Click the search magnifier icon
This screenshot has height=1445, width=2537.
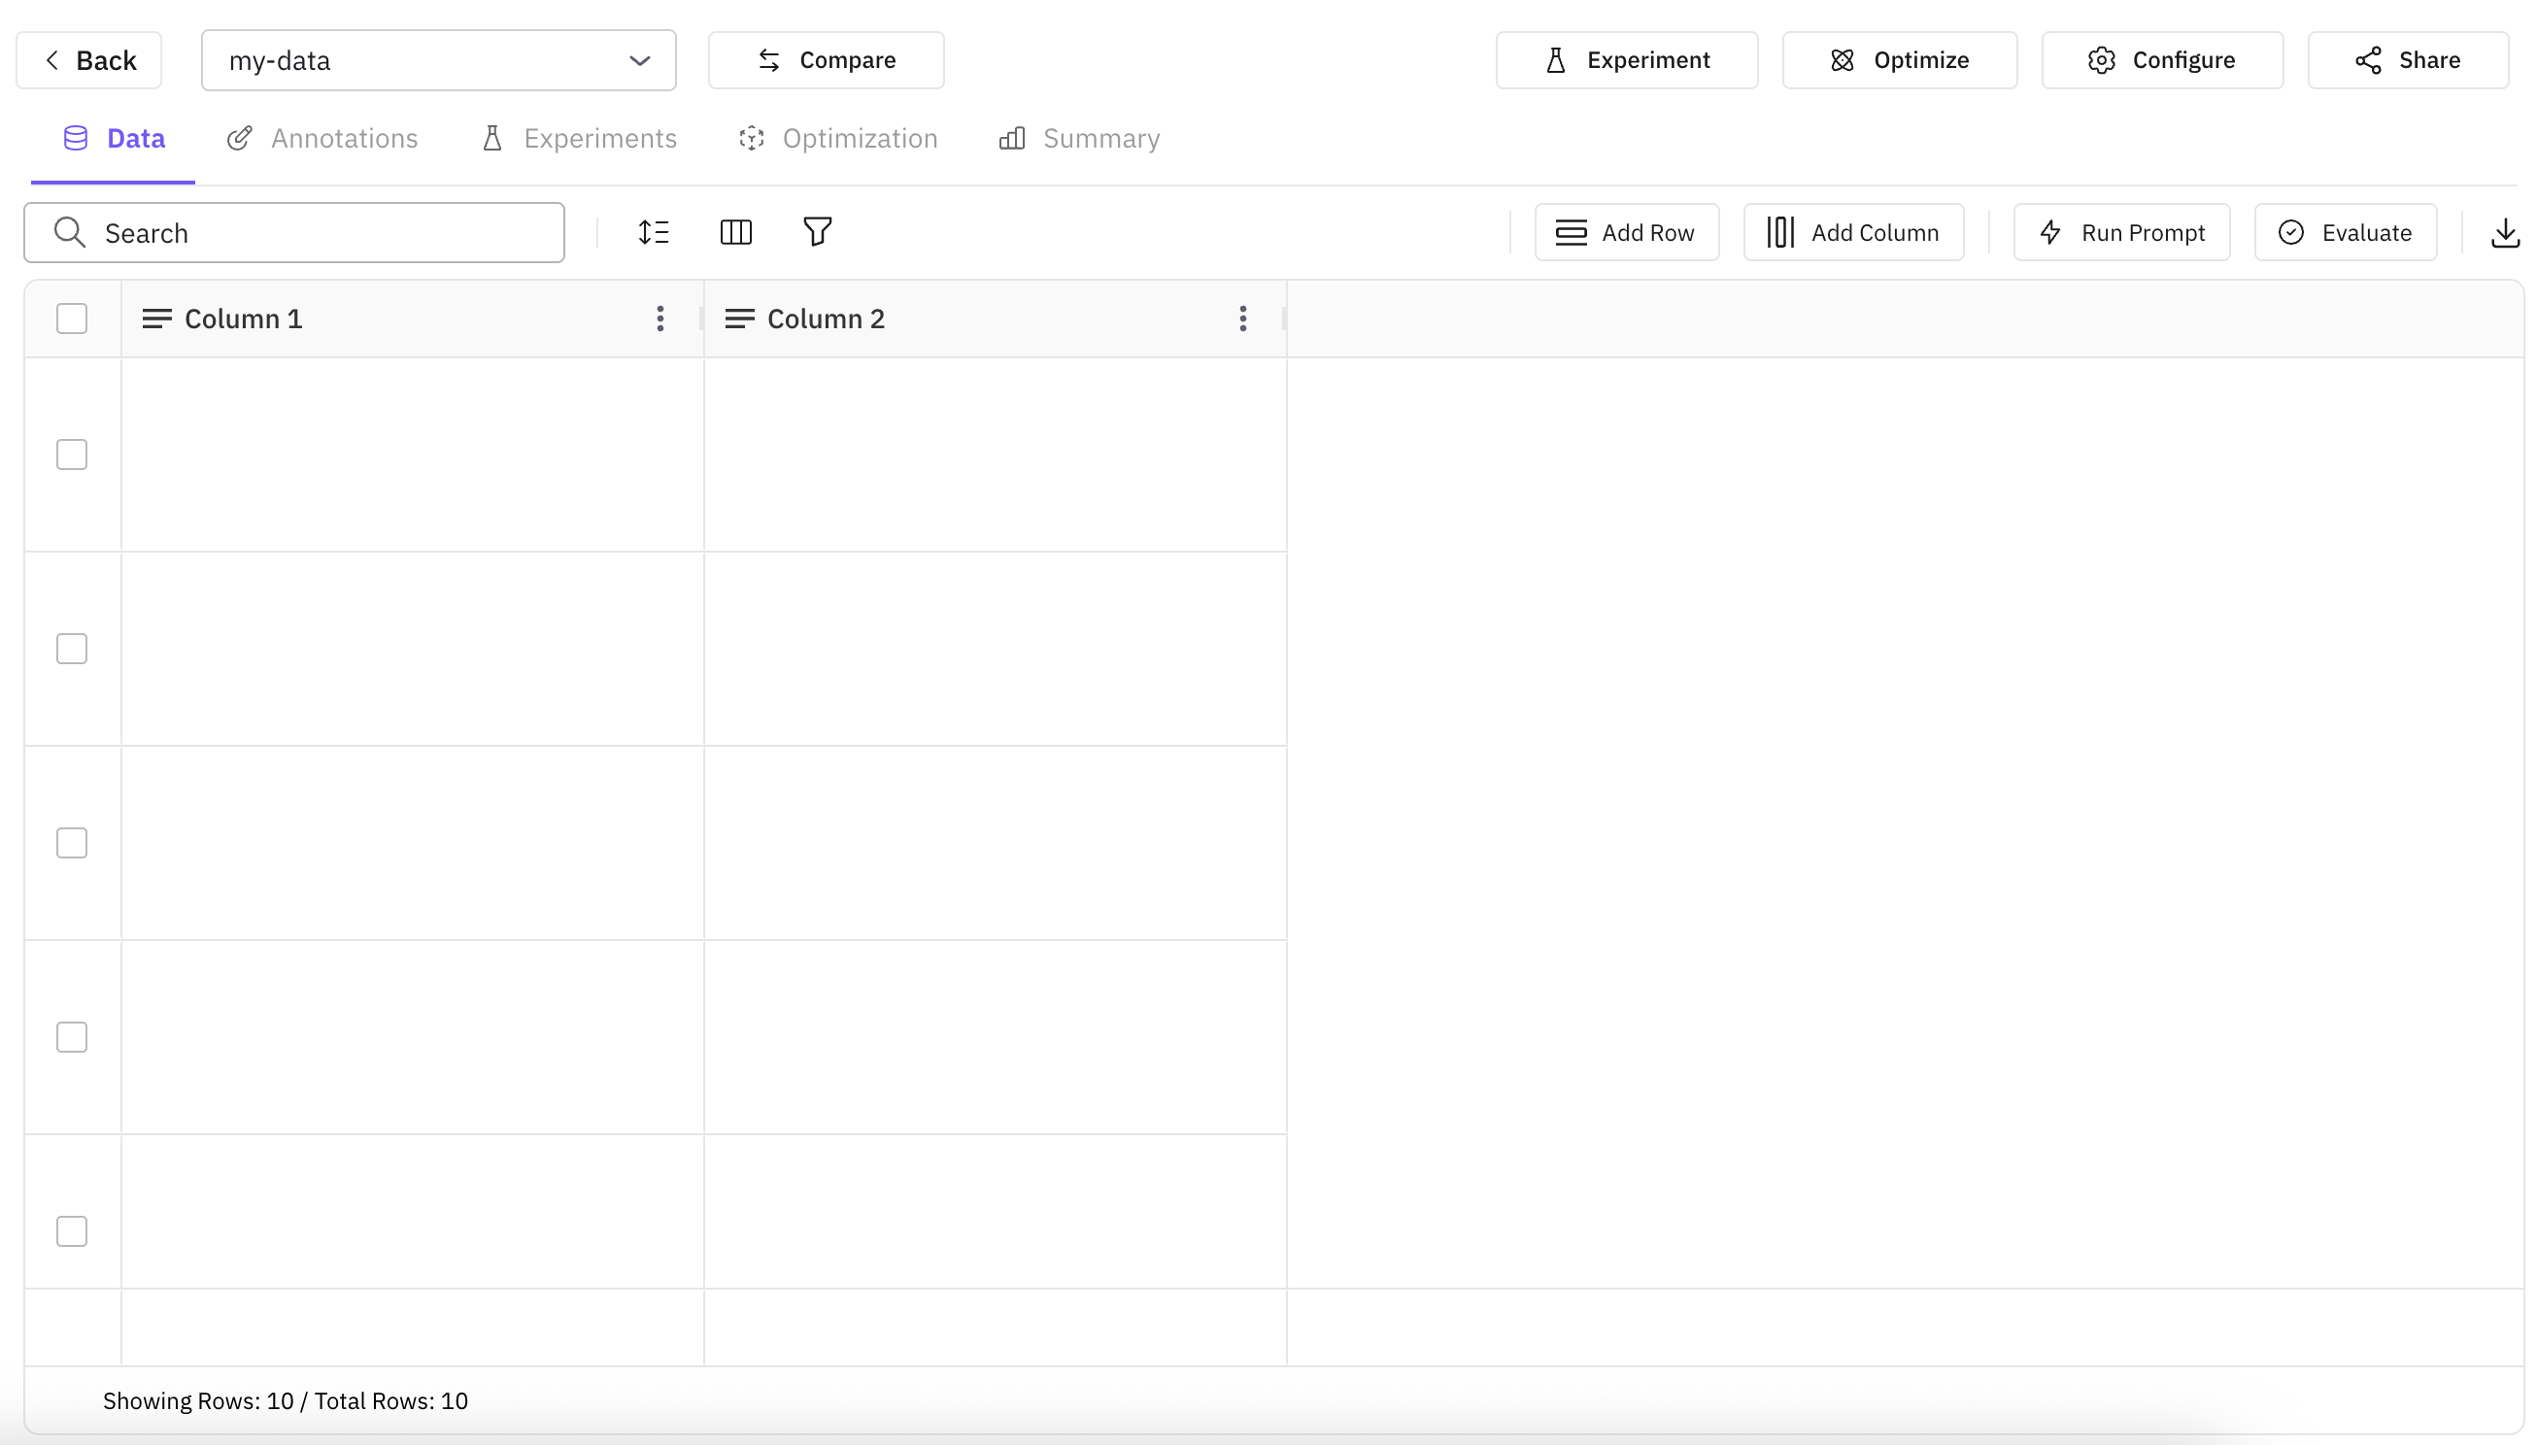pyautogui.click(x=69, y=231)
